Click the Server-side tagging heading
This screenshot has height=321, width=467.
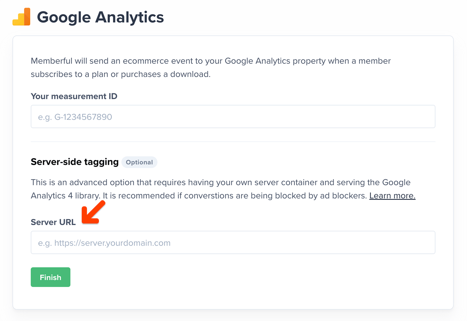click(75, 162)
